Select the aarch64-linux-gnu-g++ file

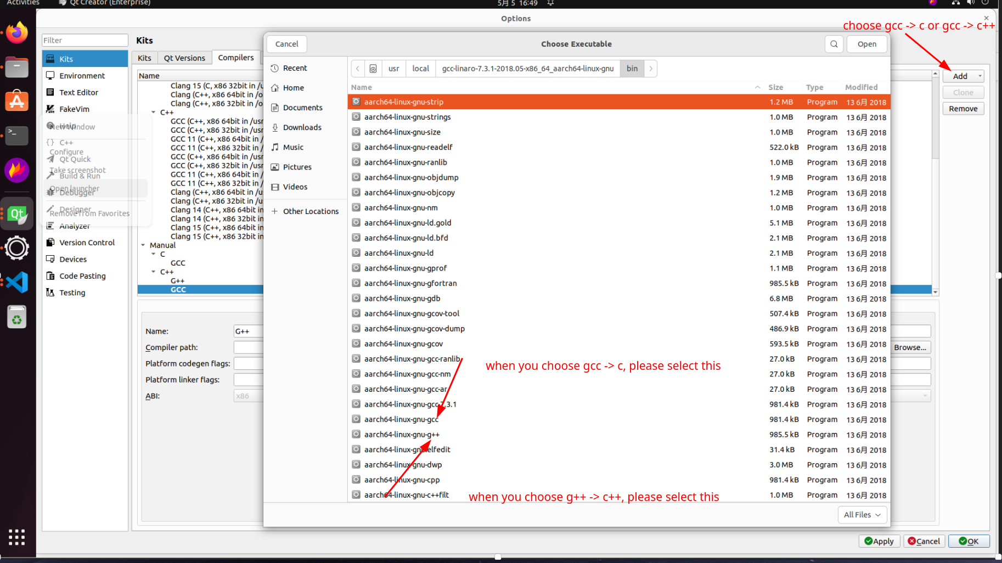pyautogui.click(x=402, y=435)
